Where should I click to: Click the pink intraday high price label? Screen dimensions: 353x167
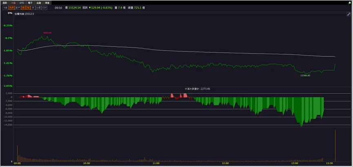[47, 33]
